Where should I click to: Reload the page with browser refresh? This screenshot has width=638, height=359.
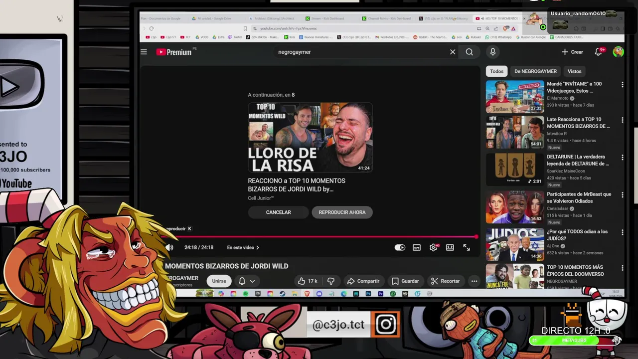tap(152, 28)
